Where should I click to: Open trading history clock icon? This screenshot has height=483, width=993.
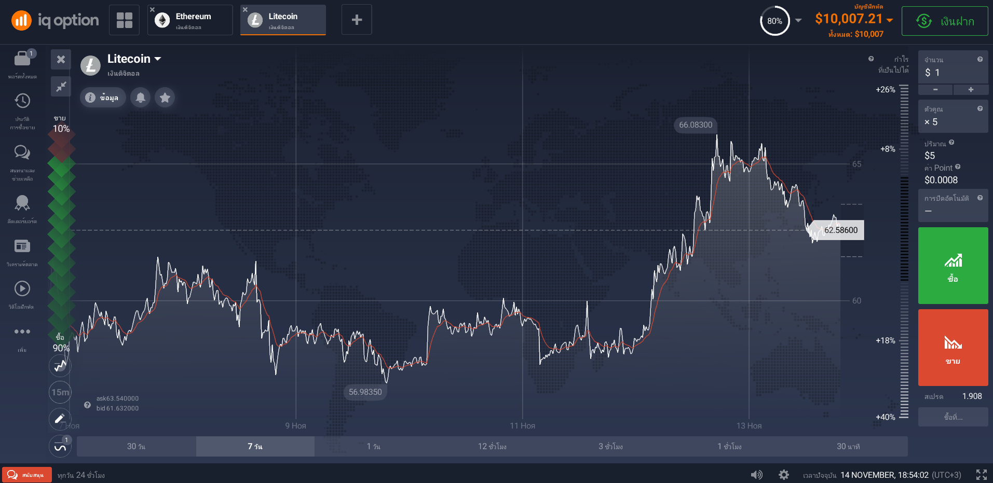[x=22, y=101]
